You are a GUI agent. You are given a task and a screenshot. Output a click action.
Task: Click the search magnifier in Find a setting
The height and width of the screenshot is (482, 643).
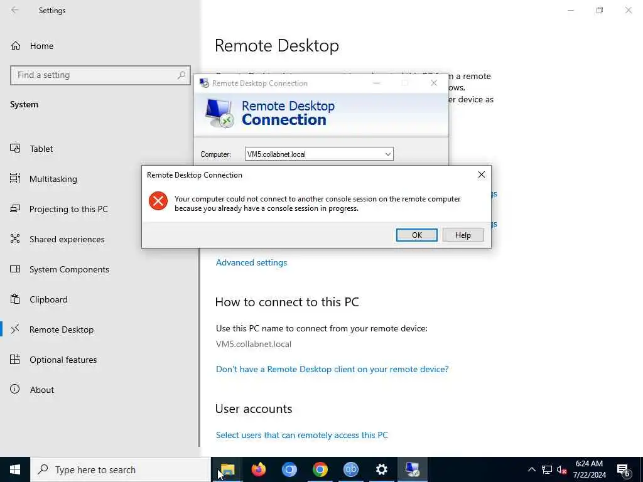181,75
